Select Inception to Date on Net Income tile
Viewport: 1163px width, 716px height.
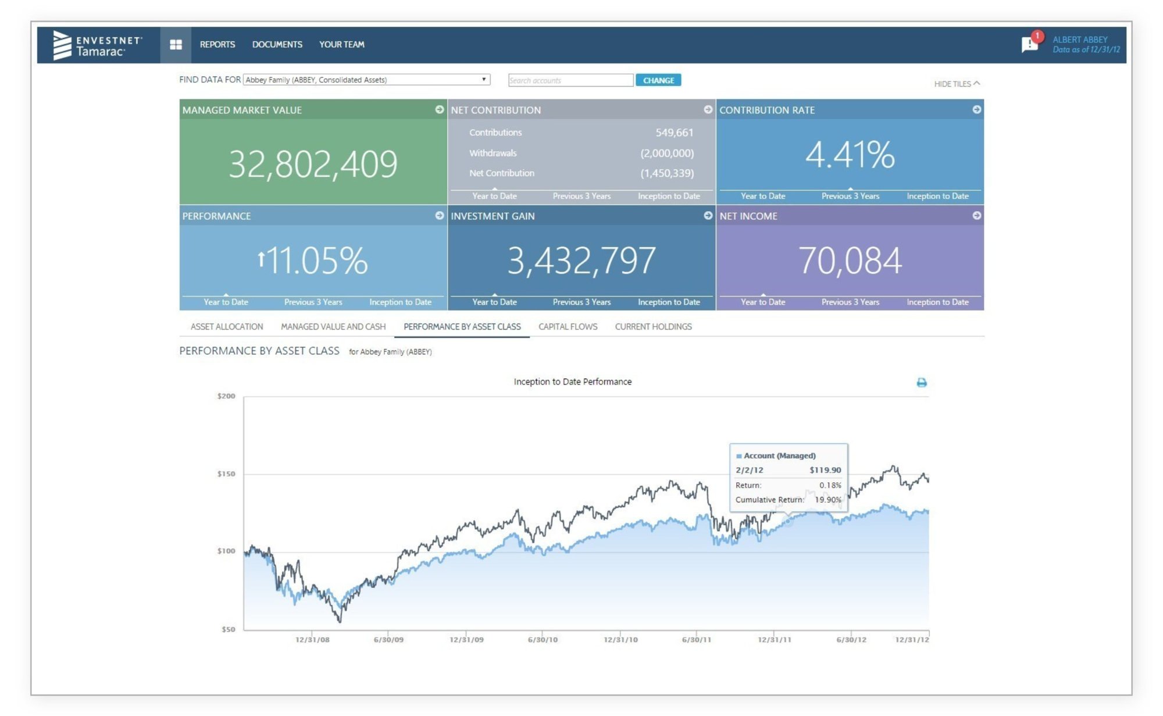pos(937,302)
